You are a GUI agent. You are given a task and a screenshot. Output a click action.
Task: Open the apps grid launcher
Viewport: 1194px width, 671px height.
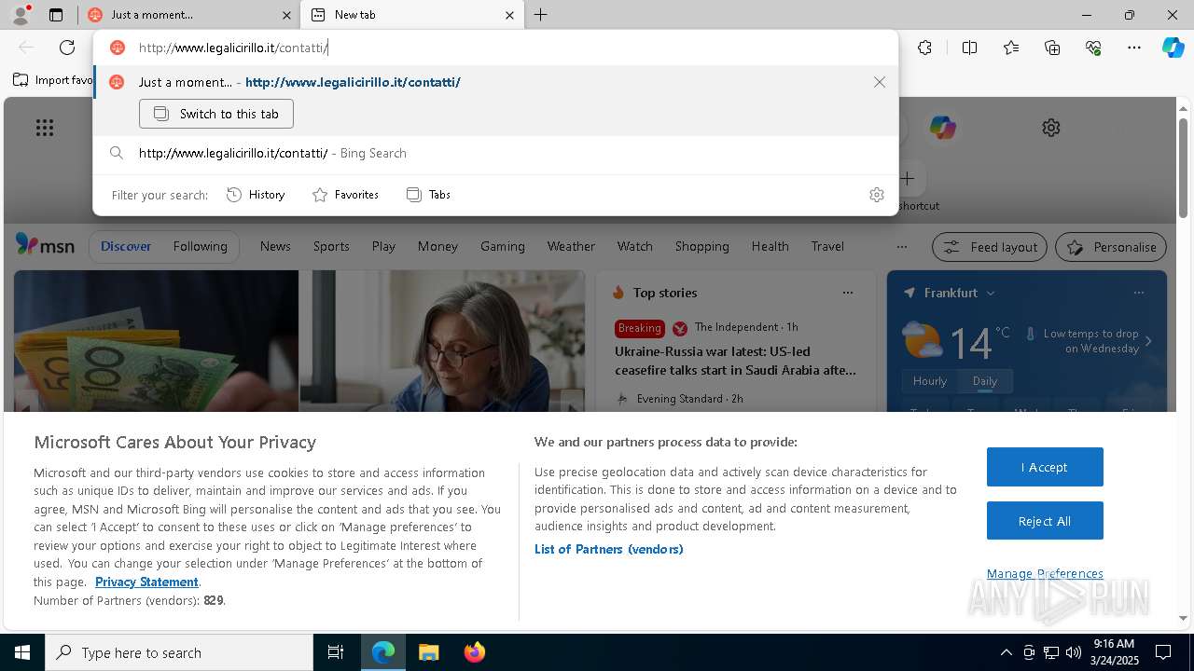(45, 128)
